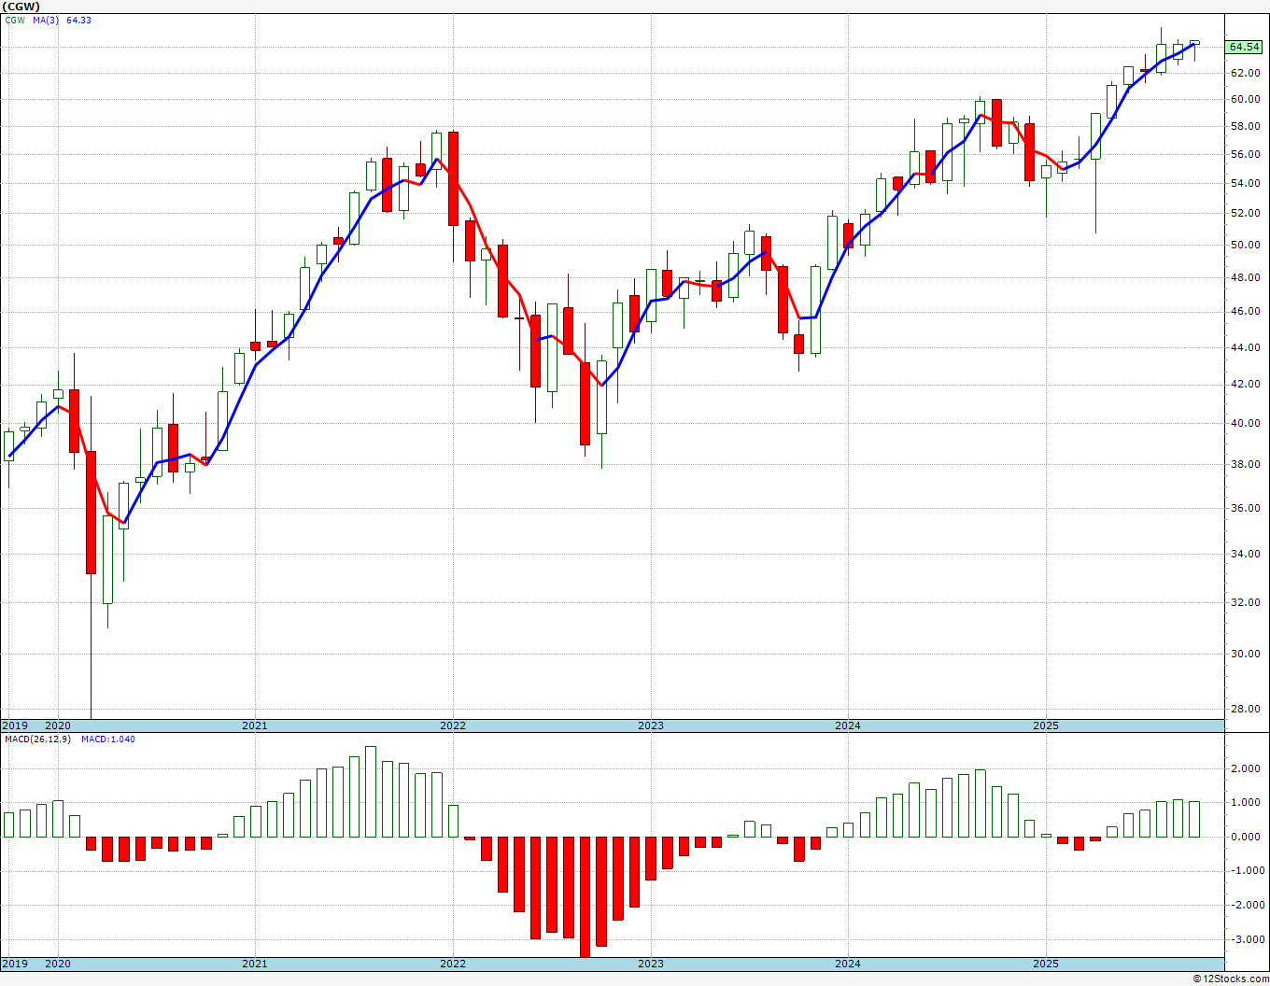
Task: Click the 40.00 price axis label
Action: point(1245,423)
